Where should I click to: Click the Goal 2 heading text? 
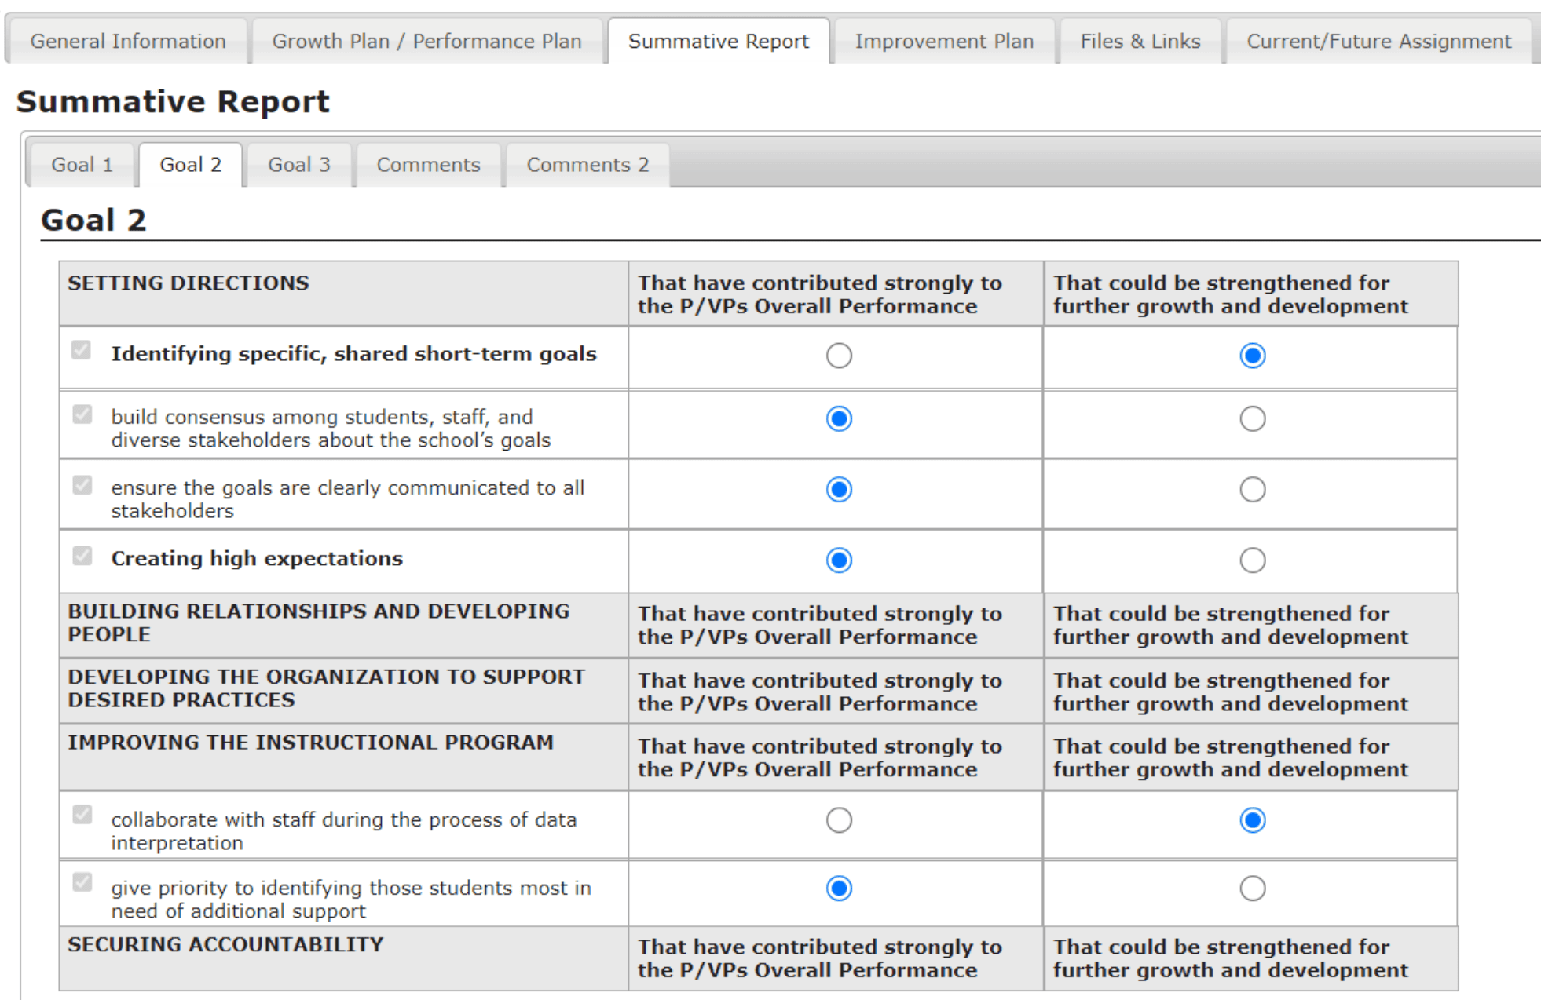[x=93, y=220]
